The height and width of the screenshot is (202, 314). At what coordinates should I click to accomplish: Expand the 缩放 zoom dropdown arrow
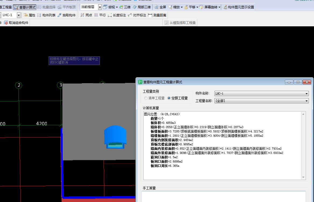click(182, 8)
